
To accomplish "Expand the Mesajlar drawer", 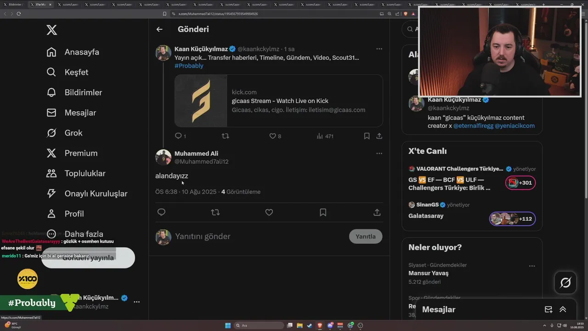I will 563,309.
